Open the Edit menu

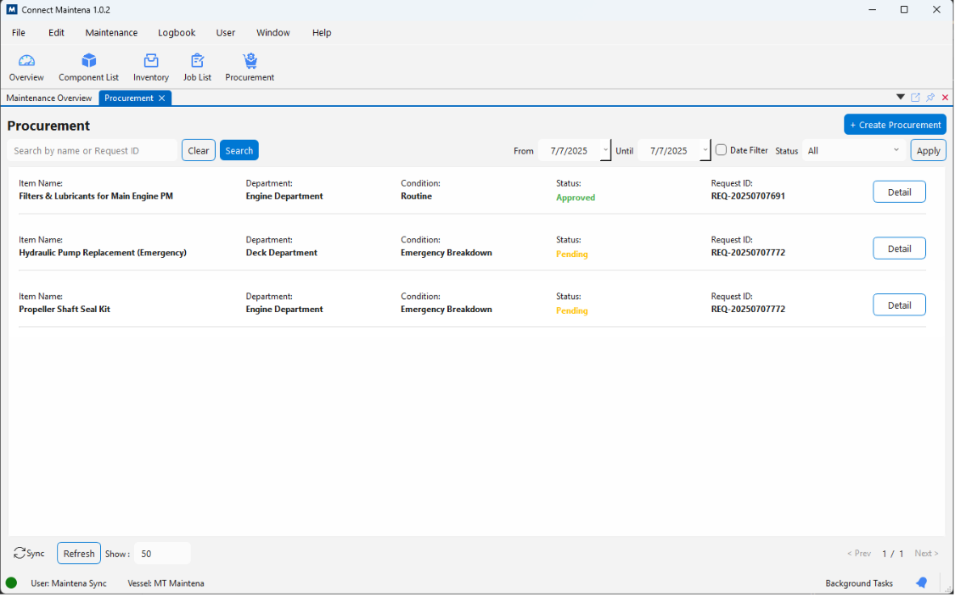click(57, 33)
